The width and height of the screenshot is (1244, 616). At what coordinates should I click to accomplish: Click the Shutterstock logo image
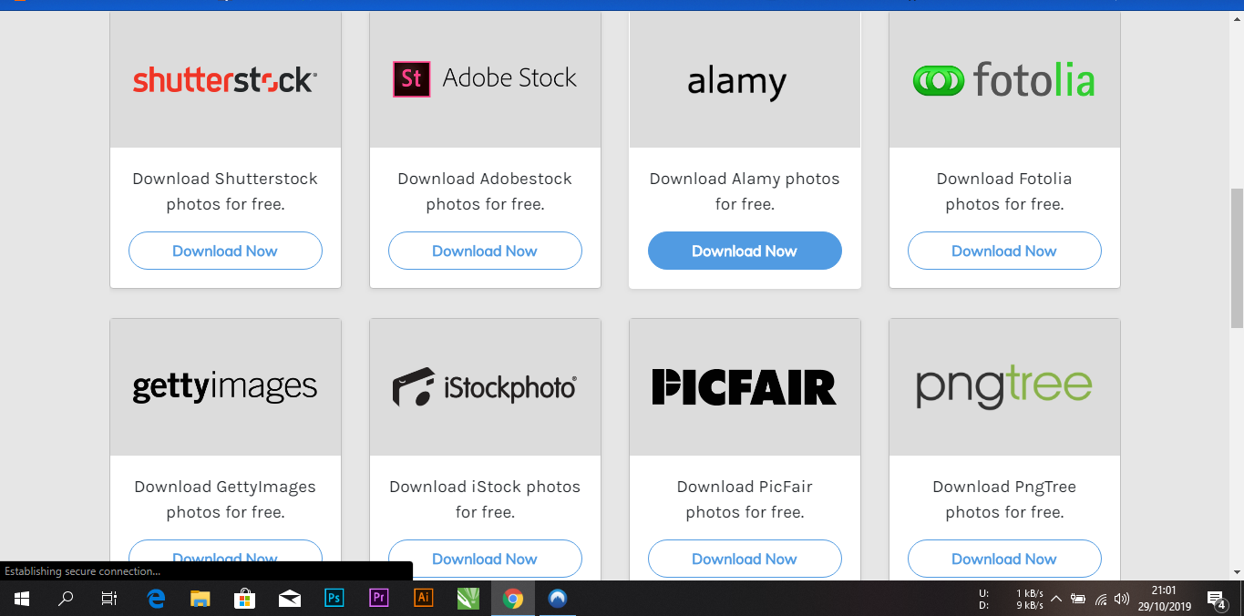(225, 79)
